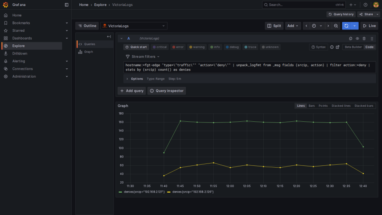Open the refresh interval dropdown arrow

354,26
